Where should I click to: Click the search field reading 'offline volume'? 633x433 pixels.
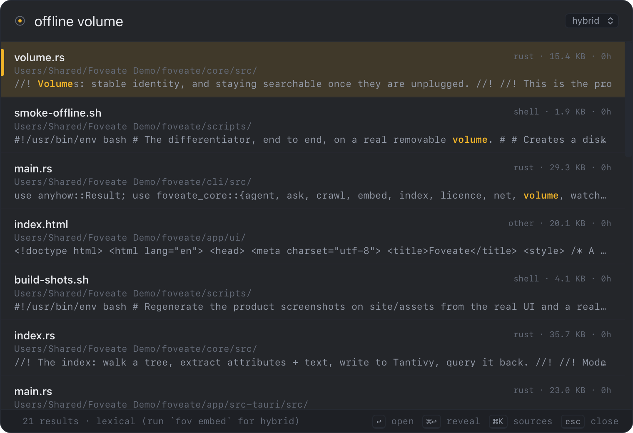click(79, 21)
